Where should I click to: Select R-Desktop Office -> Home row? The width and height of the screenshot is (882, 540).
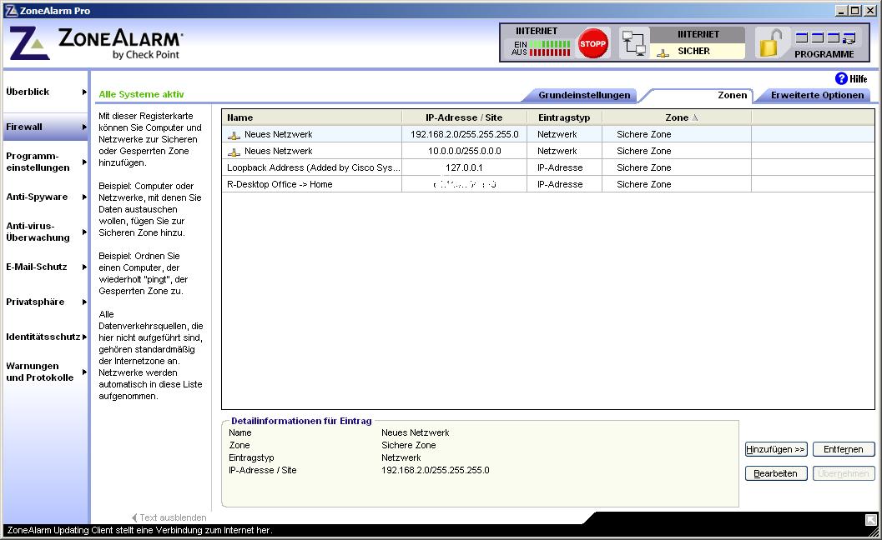548,184
